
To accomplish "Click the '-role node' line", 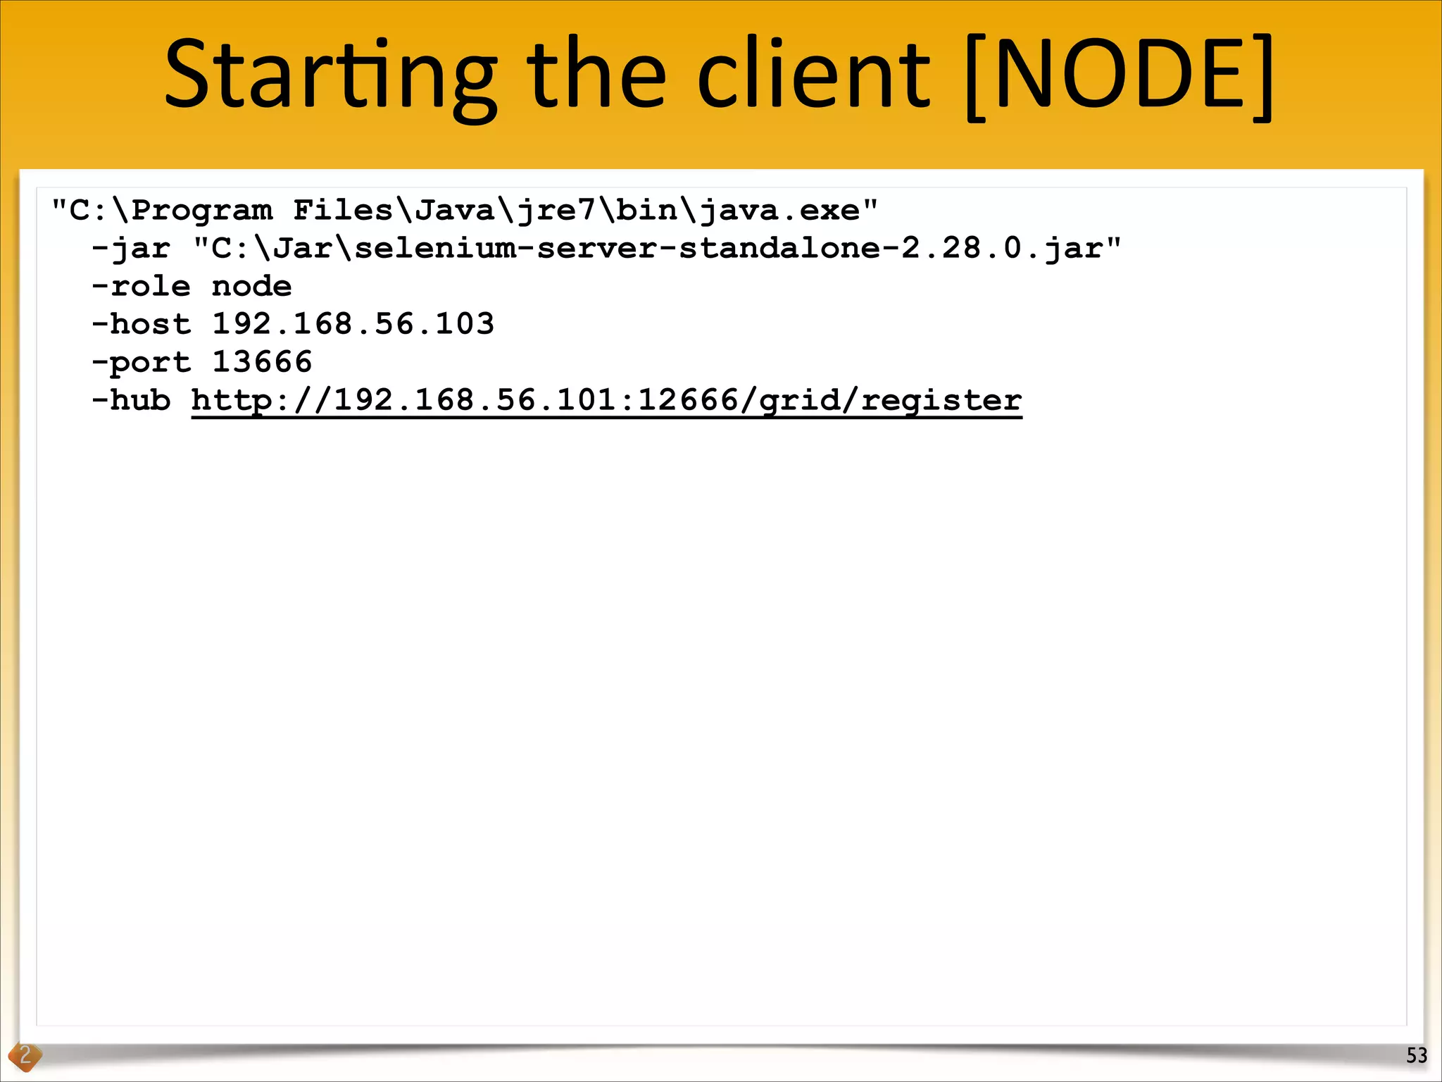I will click(x=192, y=287).
